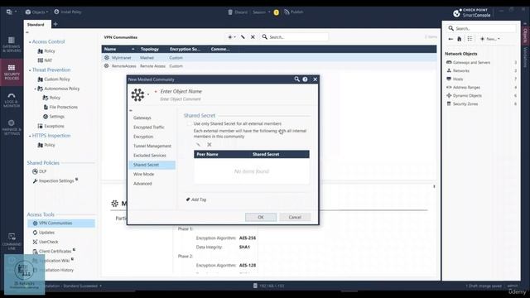Click Discard in top toolbar

pyautogui.click(x=238, y=12)
